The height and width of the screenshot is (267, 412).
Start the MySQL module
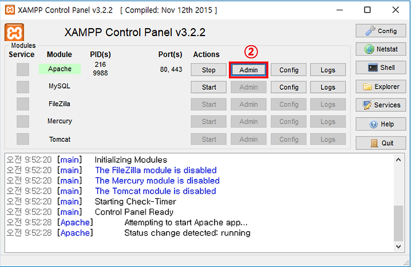point(209,87)
